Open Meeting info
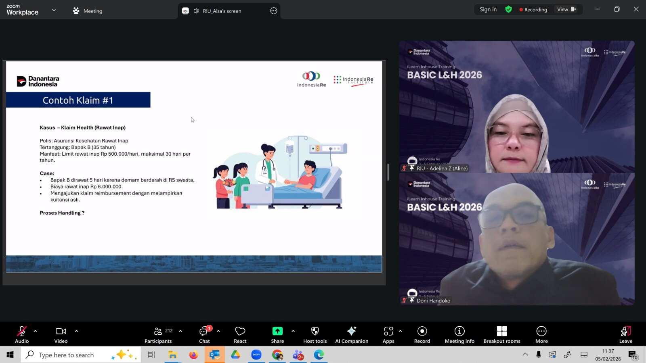This screenshot has height=363, width=646. pos(459,334)
